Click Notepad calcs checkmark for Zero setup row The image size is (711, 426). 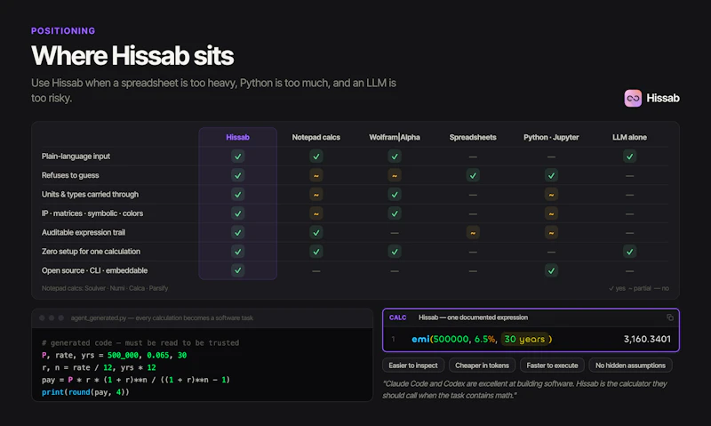(316, 252)
